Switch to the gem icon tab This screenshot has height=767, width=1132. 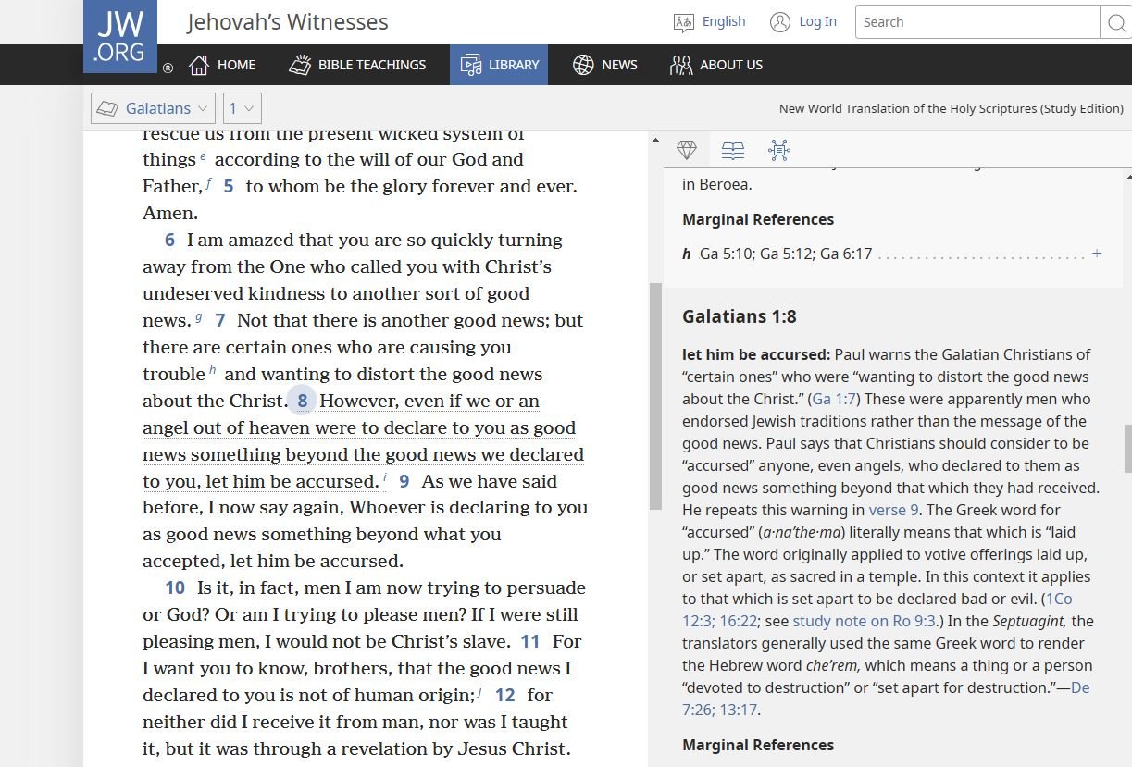click(x=687, y=150)
